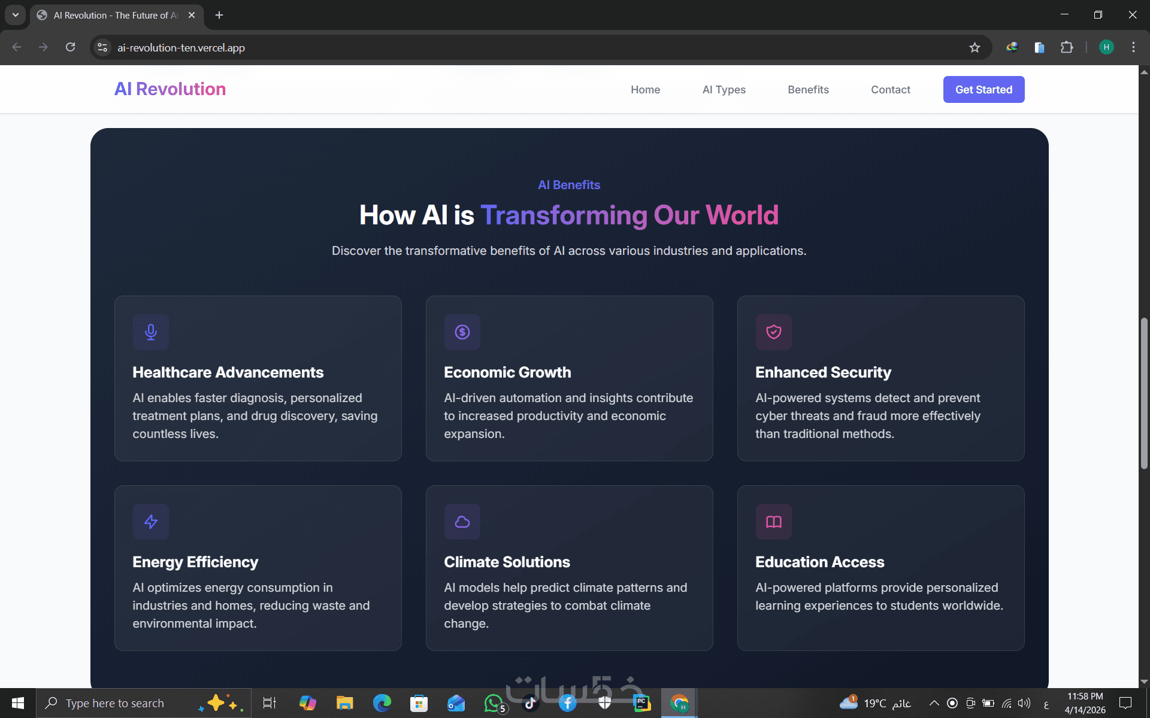This screenshot has width=1150, height=718.
Task: Click the AI Revolution logo link
Action: 170,89
